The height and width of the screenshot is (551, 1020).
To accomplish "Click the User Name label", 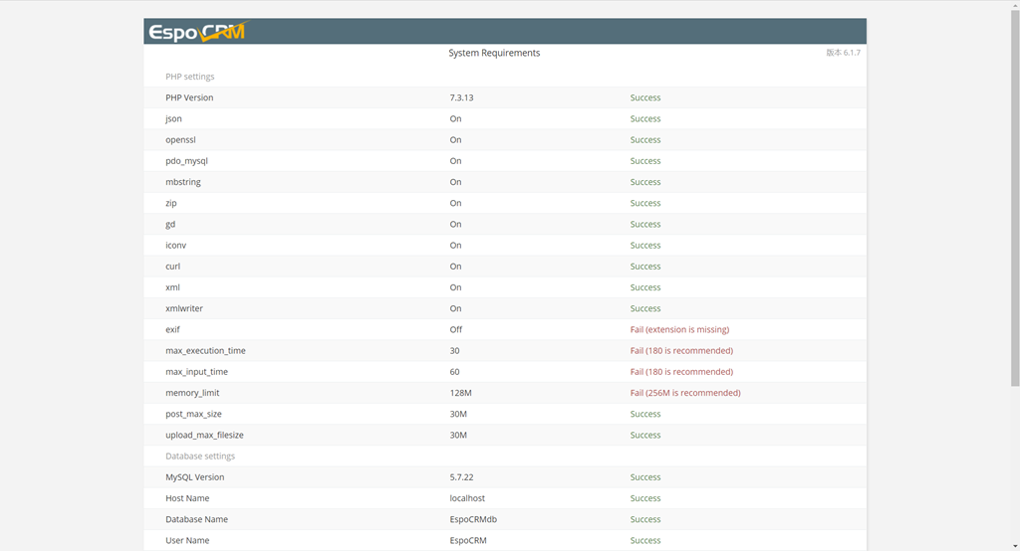I will coord(187,541).
